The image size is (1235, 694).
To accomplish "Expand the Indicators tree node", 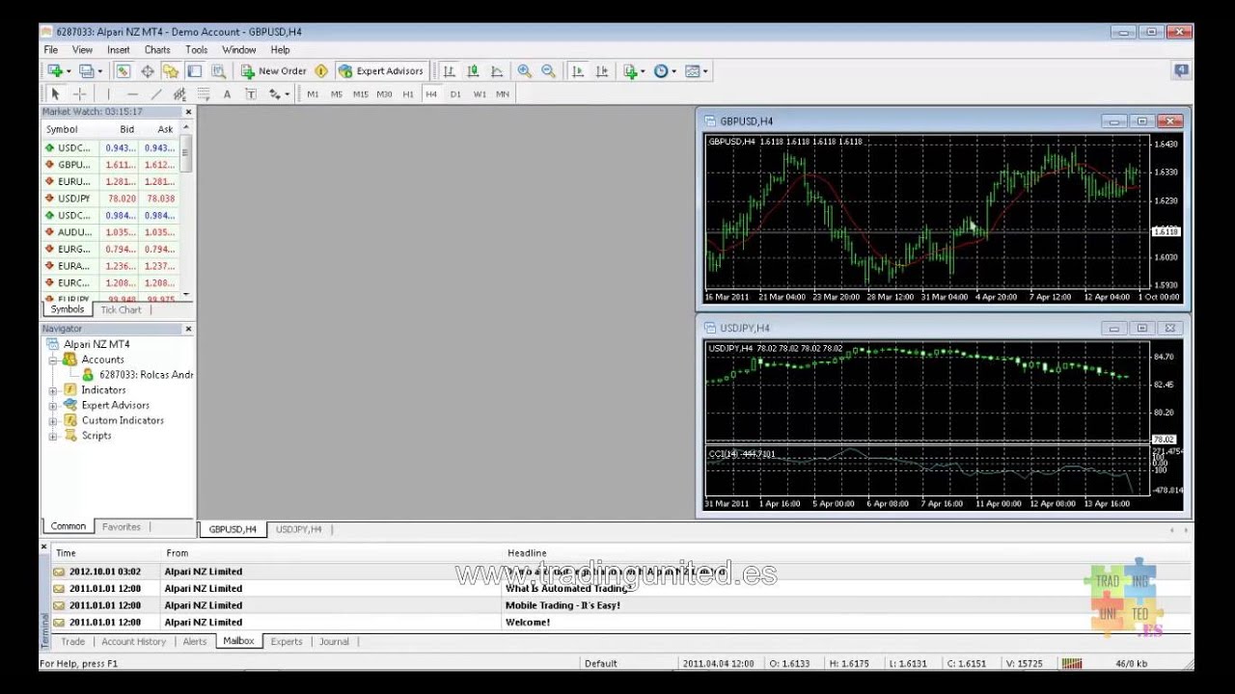I will coord(53,390).
